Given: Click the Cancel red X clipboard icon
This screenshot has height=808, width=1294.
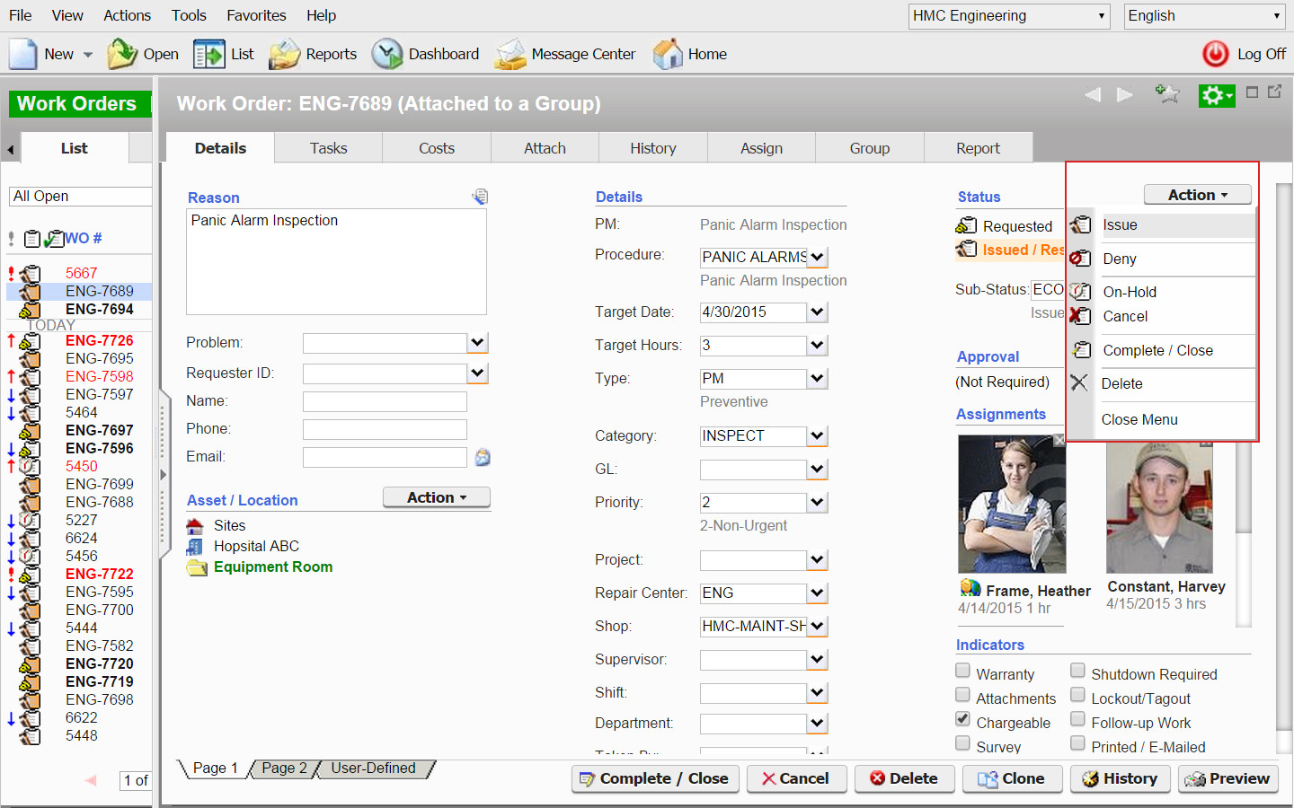Looking at the screenshot, I should point(1080,316).
